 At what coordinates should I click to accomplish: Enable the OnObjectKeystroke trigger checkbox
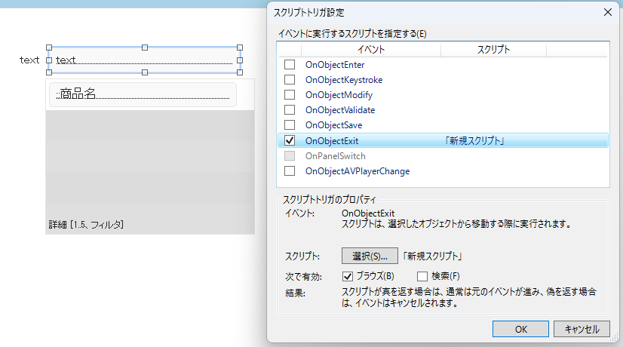pos(290,80)
